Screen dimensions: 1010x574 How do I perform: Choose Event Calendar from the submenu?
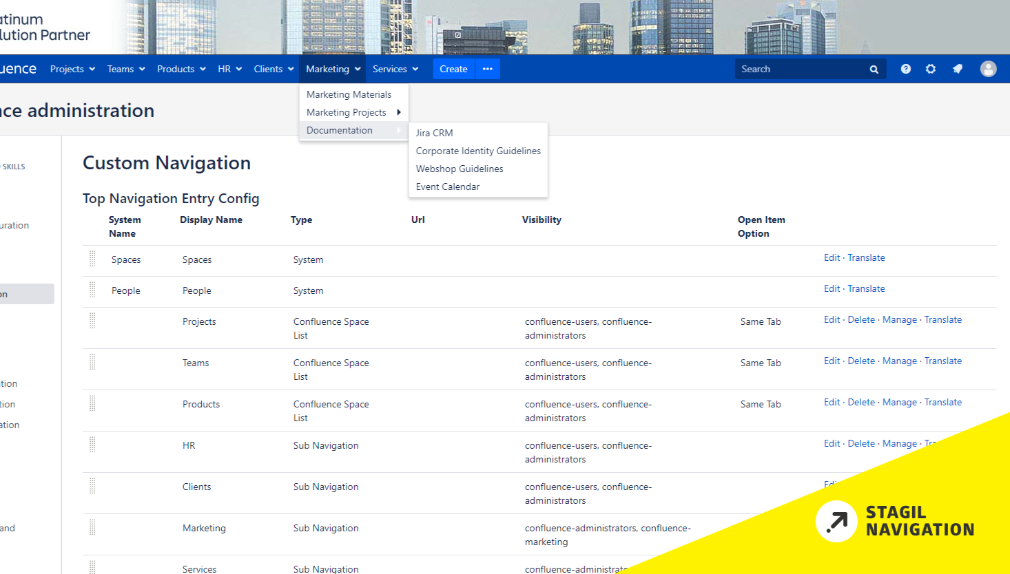click(x=448, y=187)
